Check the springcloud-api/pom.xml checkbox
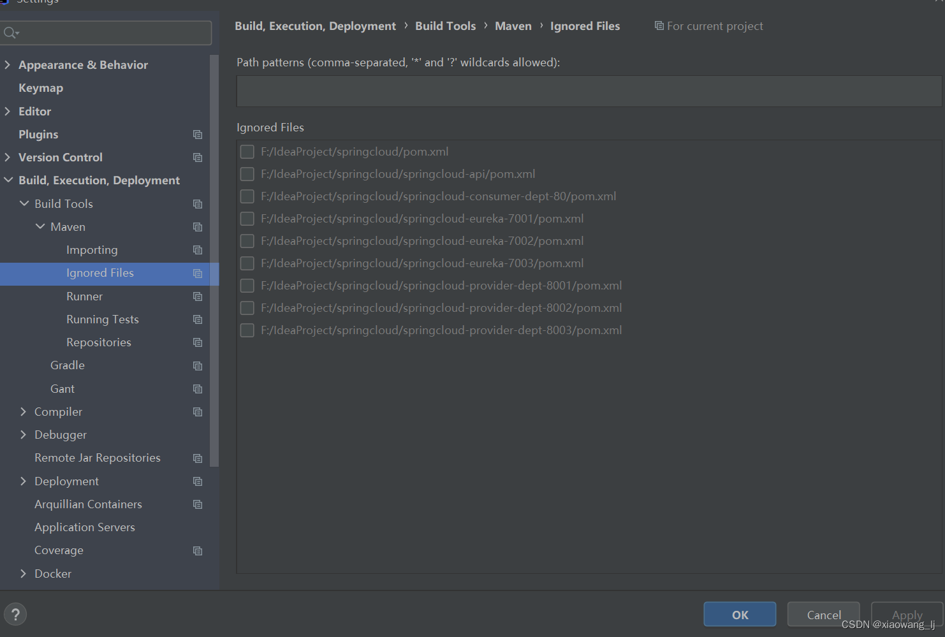The width and height of the screenshot is (945, 637). [x=247, y=174]
